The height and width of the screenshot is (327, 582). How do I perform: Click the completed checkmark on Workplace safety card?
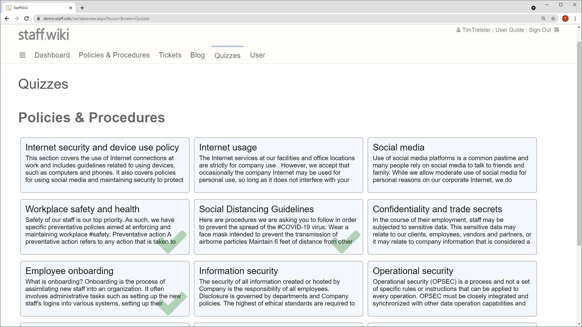172,242
